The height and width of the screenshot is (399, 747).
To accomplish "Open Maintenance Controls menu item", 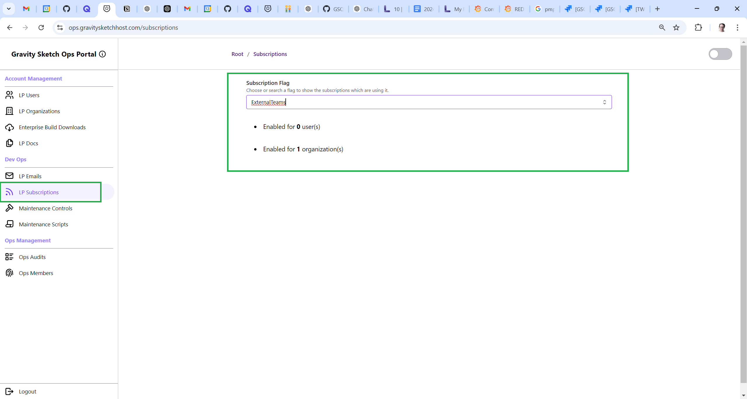I will click(x=46, y=209).
